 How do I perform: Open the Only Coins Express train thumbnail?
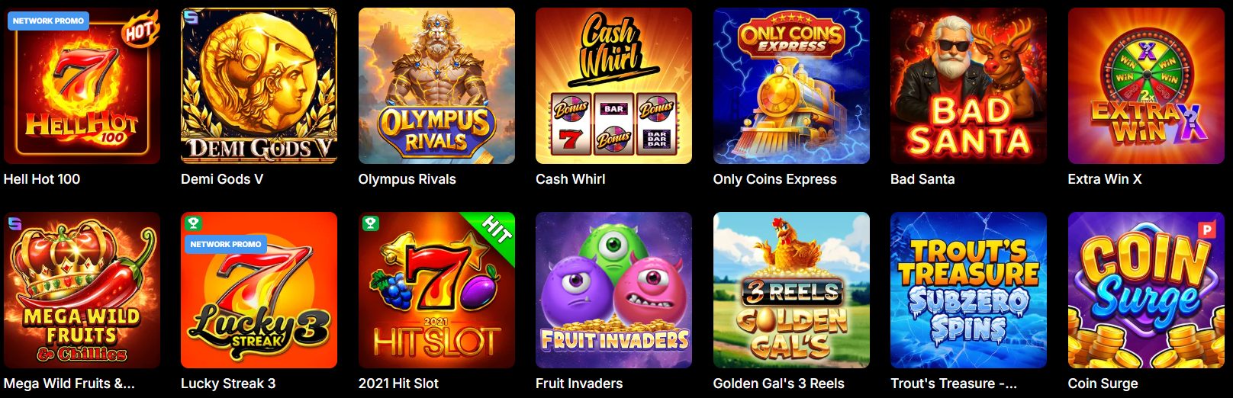pos(791,86)
